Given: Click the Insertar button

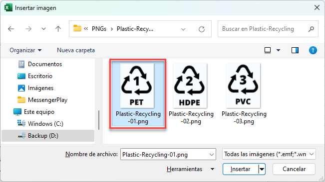Looking at the screenshot, I should (x=241, y=169).
